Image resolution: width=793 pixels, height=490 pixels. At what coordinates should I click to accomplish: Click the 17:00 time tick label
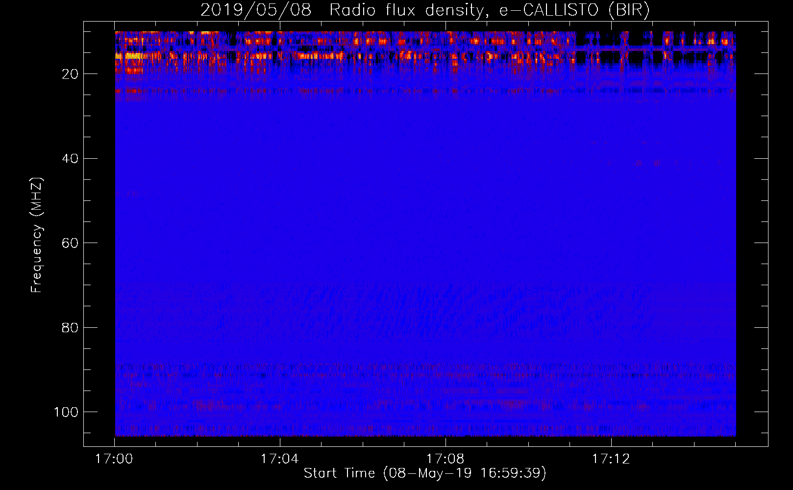(x=114, y=459)
